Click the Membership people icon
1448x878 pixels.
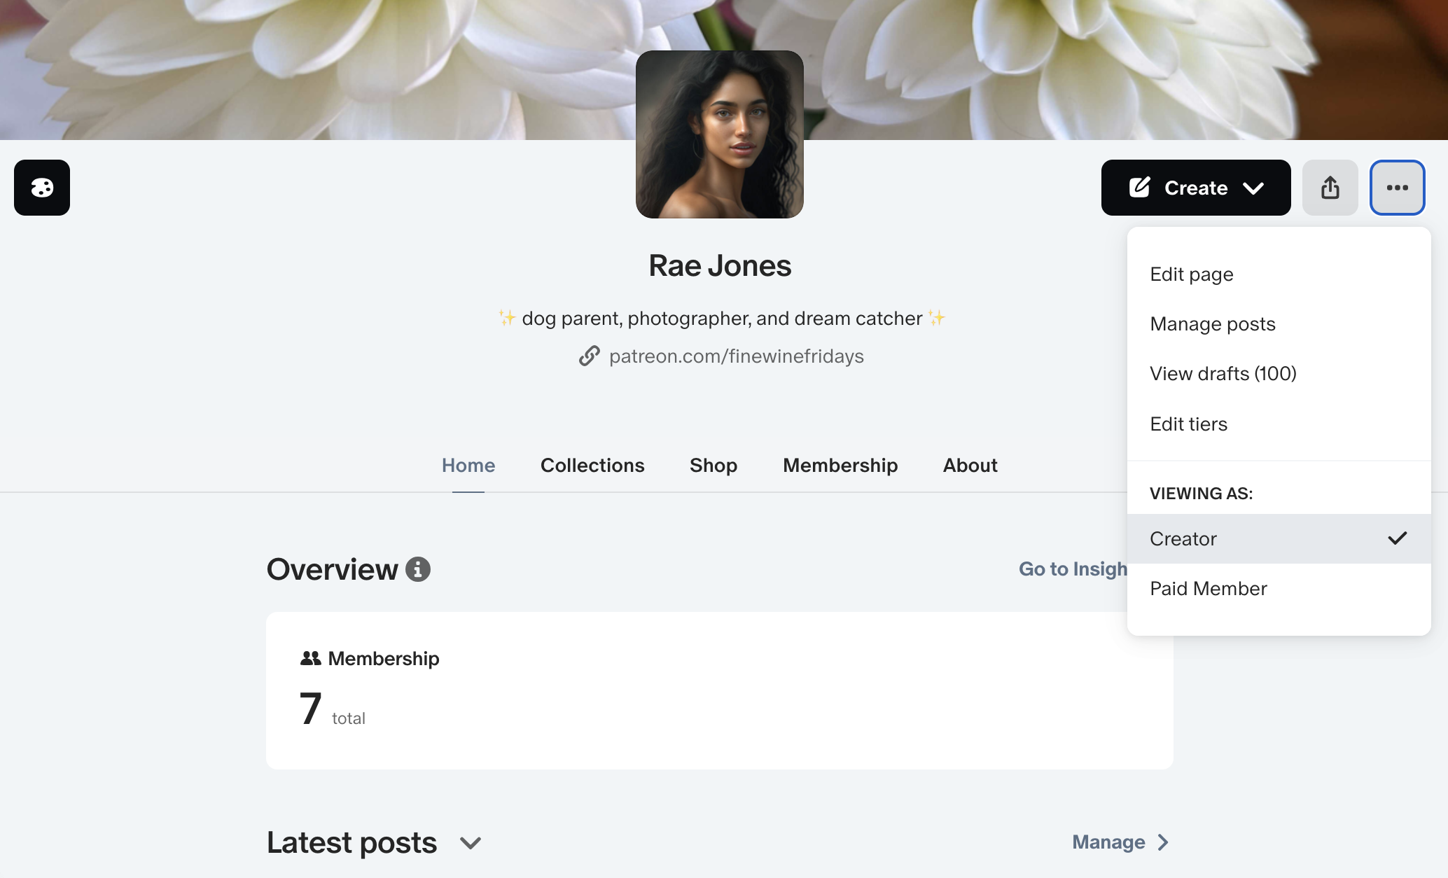[x=310, y=658]
